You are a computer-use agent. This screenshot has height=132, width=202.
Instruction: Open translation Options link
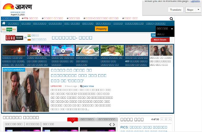click(x=195, y=1)
